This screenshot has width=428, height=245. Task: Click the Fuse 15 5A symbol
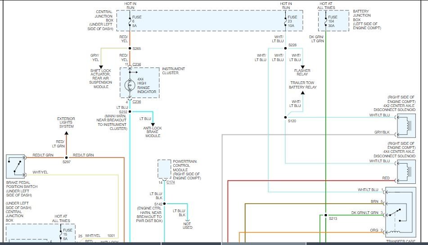pos(61,234)
